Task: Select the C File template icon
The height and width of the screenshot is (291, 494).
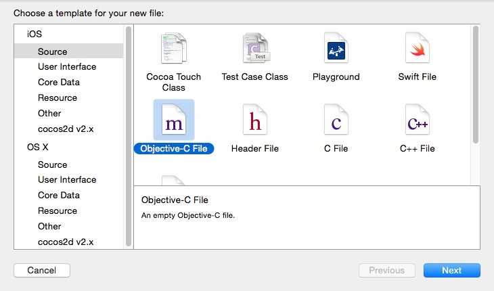Action: pos(336,120)
